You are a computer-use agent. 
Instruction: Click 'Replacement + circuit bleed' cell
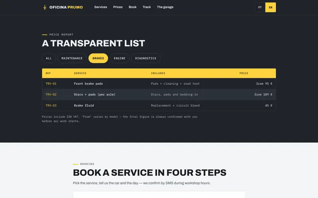coord(175,105)
